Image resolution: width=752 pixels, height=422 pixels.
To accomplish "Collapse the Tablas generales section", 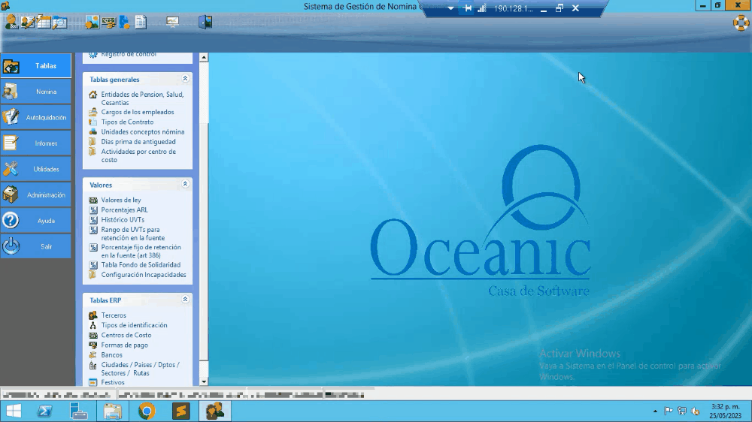I will 185,79.
